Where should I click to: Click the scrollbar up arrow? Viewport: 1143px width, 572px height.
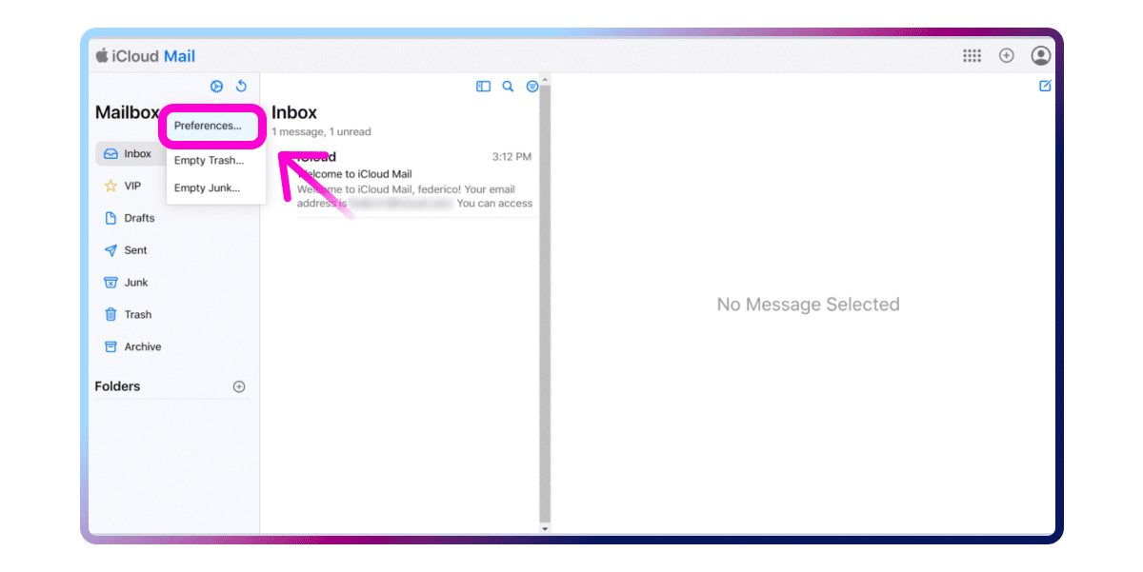(x=545, y=81)
